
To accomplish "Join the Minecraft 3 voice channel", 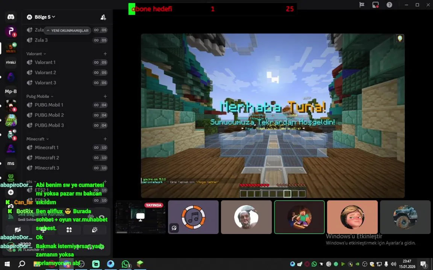I will coord(67,168).
